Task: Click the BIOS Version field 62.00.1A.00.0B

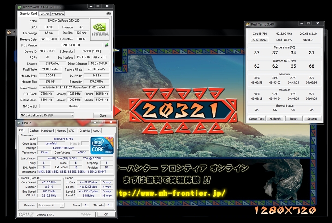Action: point(71,45)
